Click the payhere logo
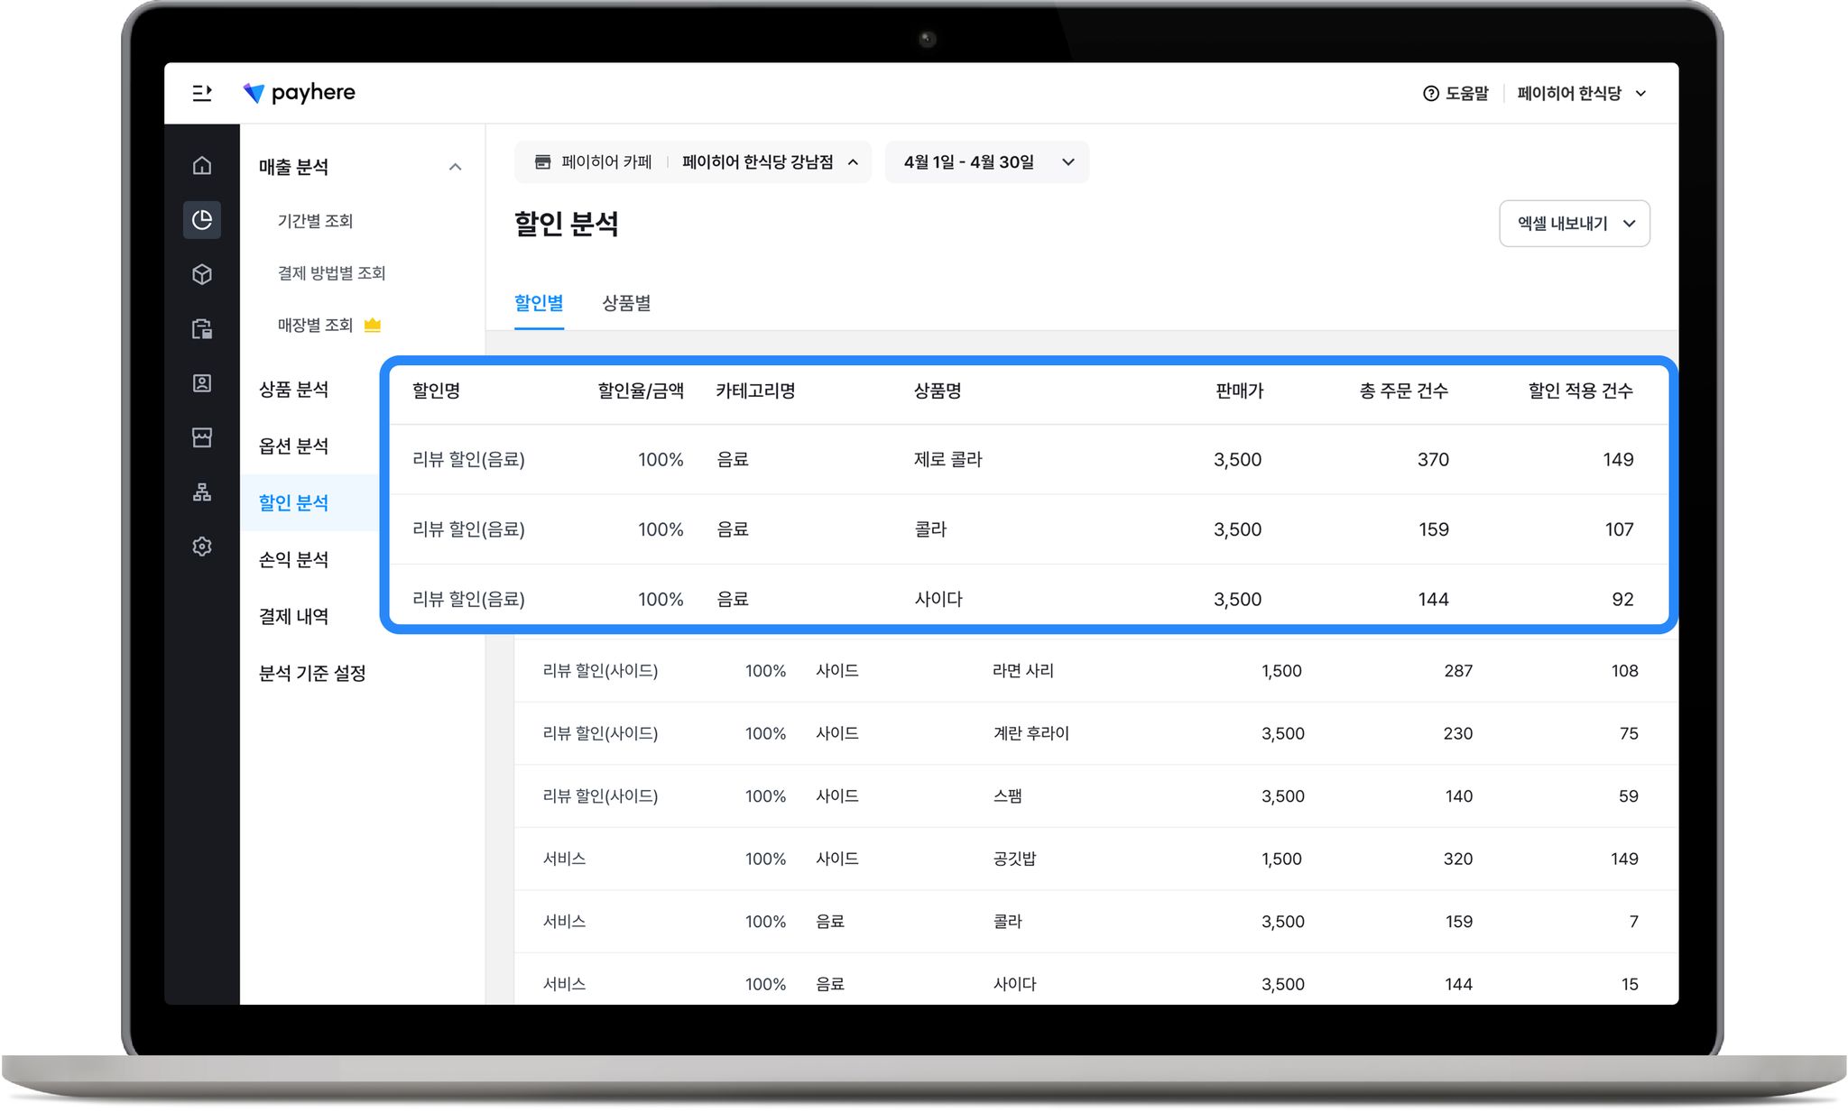1848x1112 pixels. tap(299, 92)
